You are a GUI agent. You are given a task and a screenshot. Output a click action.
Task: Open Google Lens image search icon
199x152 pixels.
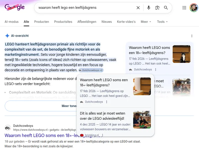tap(157, 8)
